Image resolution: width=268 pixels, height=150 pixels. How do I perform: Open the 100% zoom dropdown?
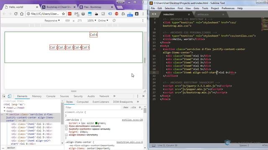tap(92, 20)
